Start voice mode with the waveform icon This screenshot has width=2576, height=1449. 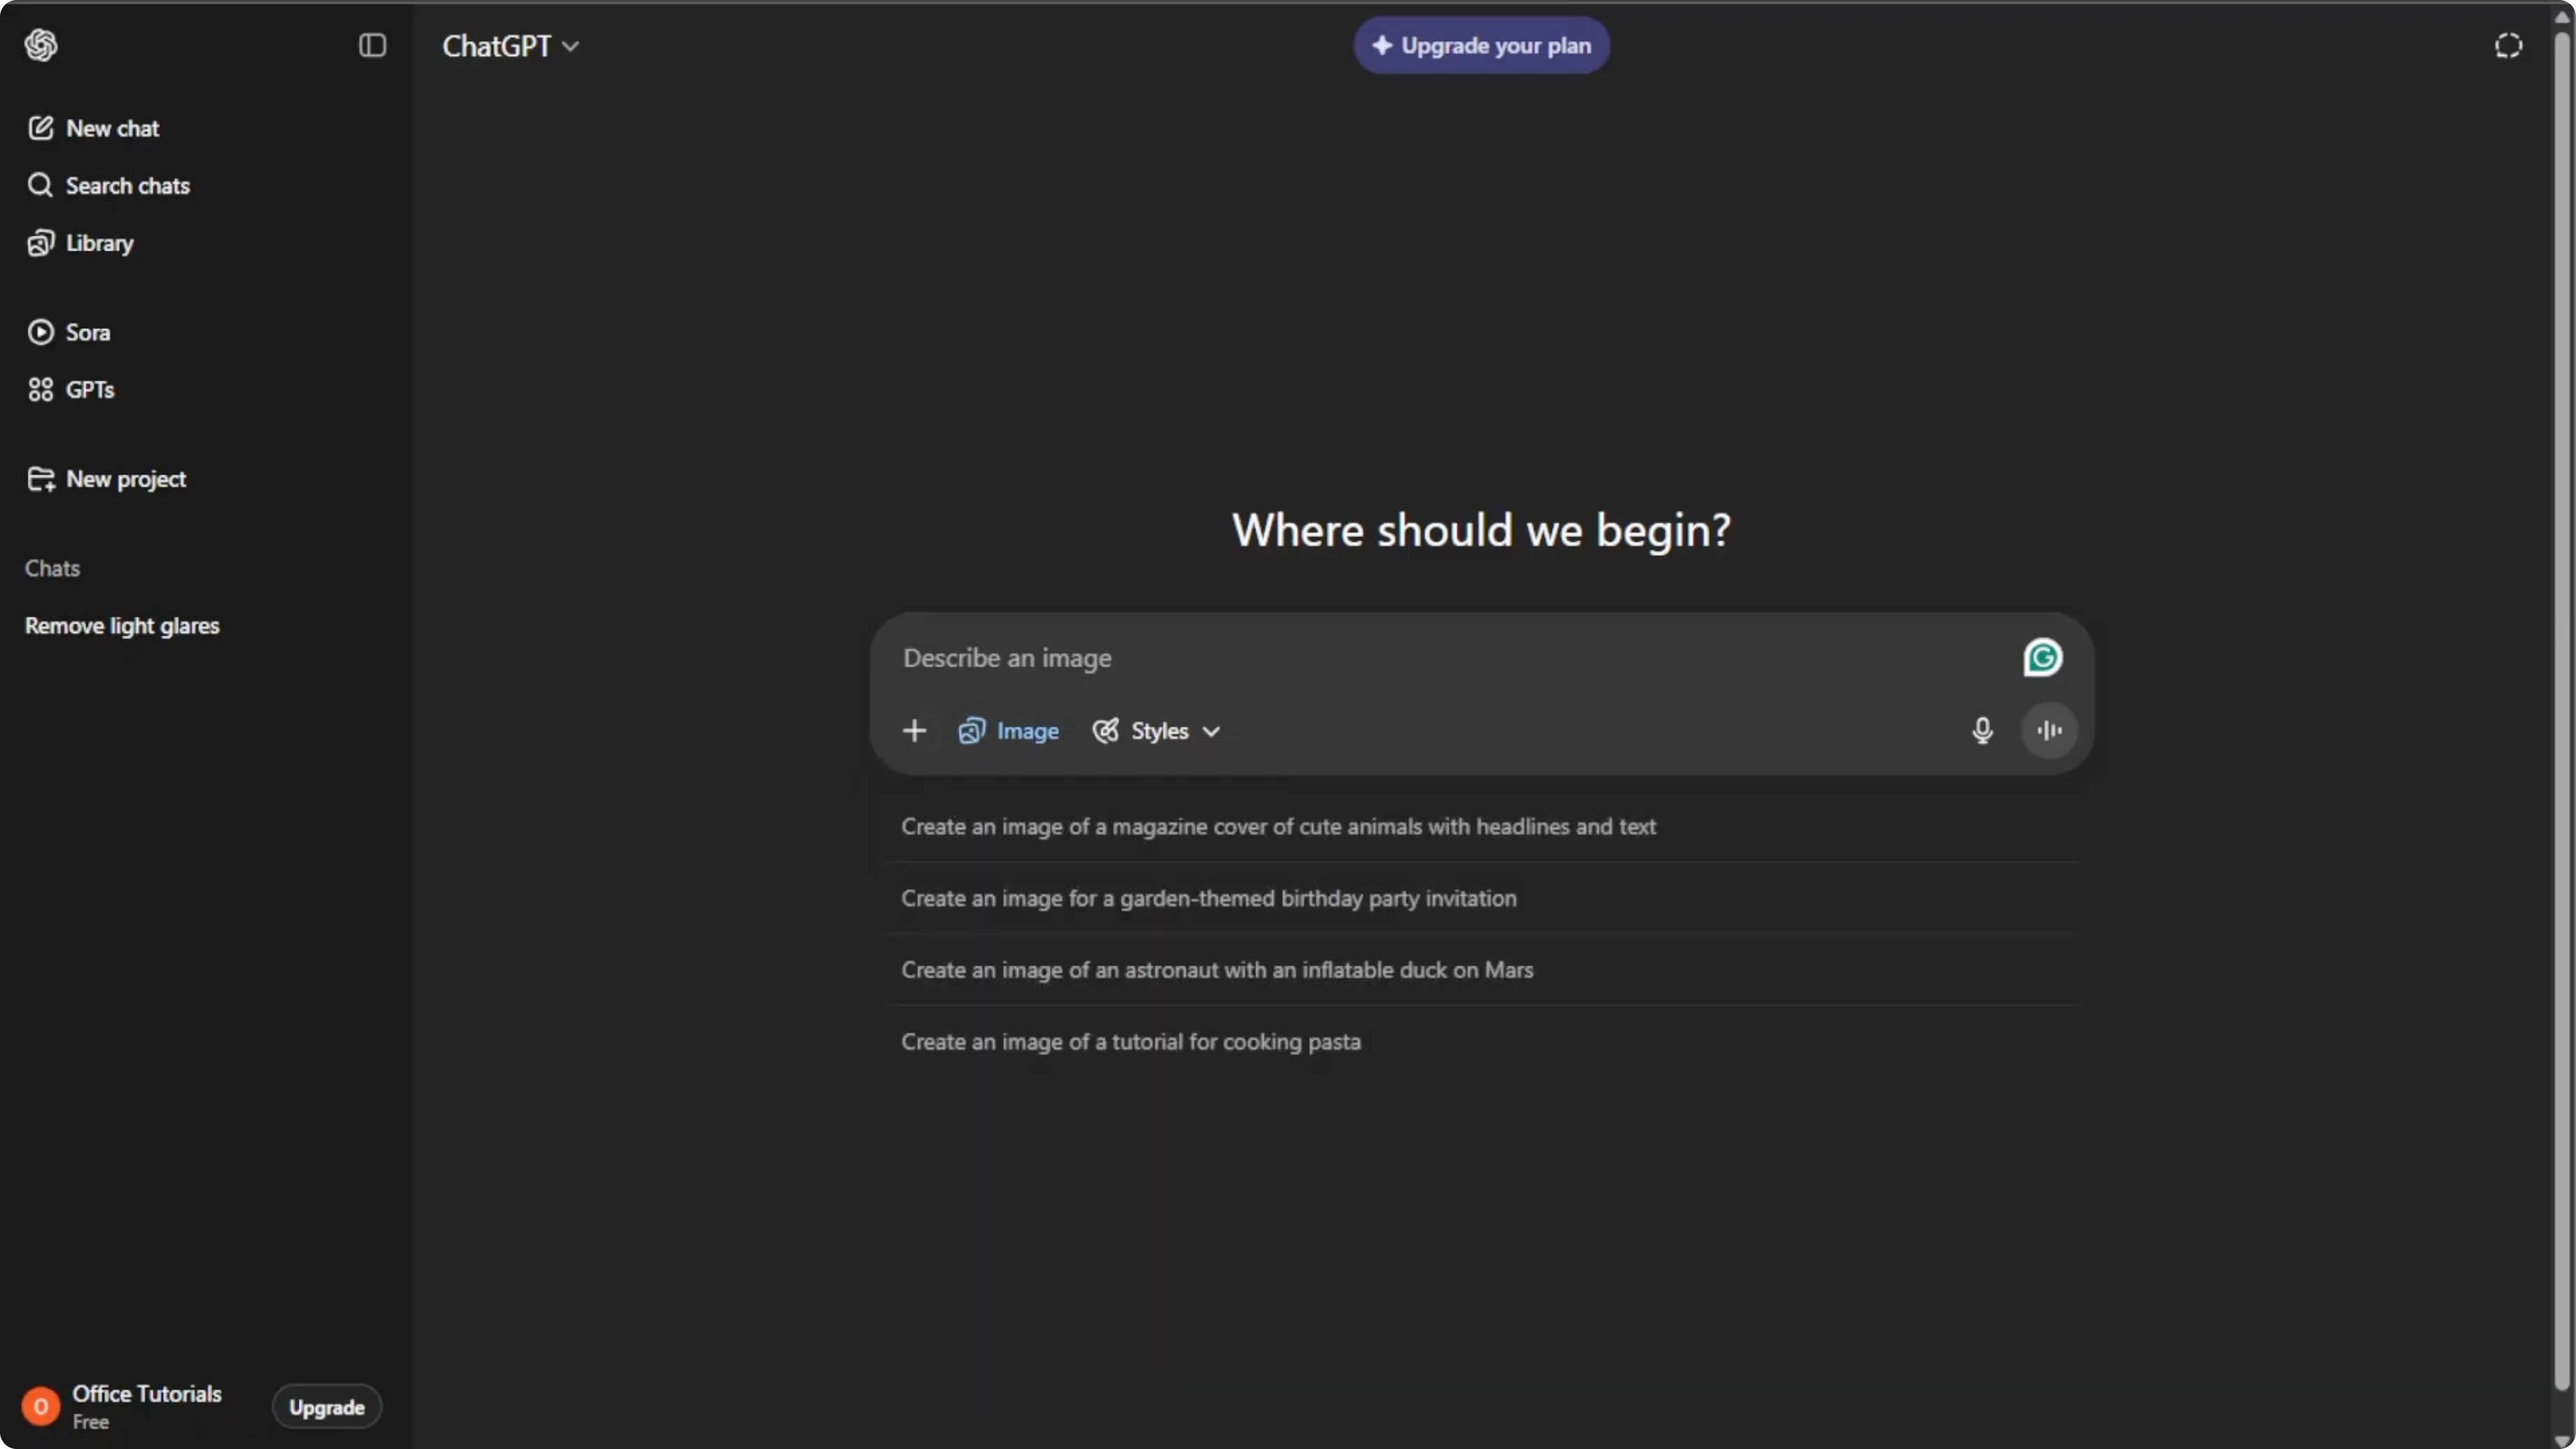coord(2049,730)
